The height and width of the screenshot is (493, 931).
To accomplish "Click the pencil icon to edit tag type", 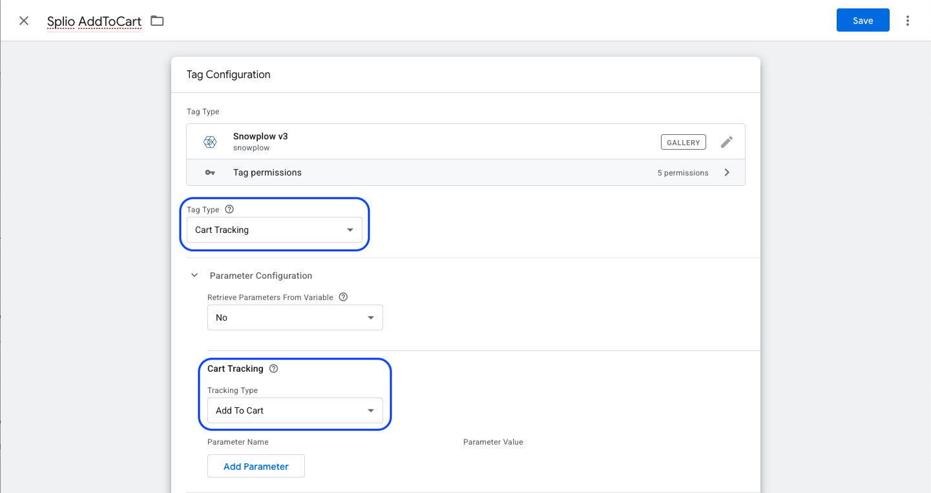I will click(727, 142).
